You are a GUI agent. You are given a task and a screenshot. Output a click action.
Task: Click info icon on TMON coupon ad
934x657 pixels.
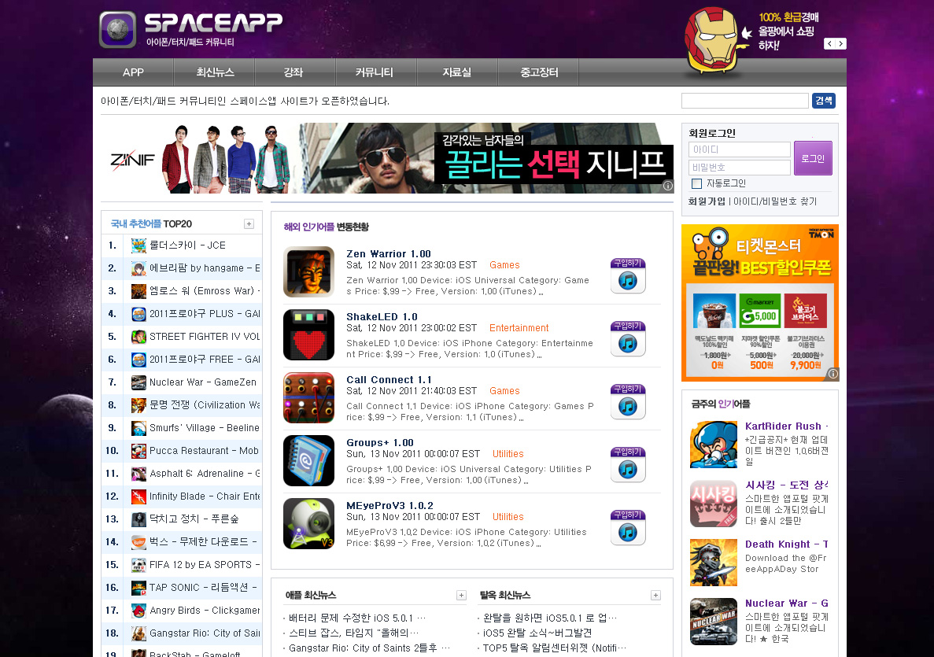click(833, 374)
